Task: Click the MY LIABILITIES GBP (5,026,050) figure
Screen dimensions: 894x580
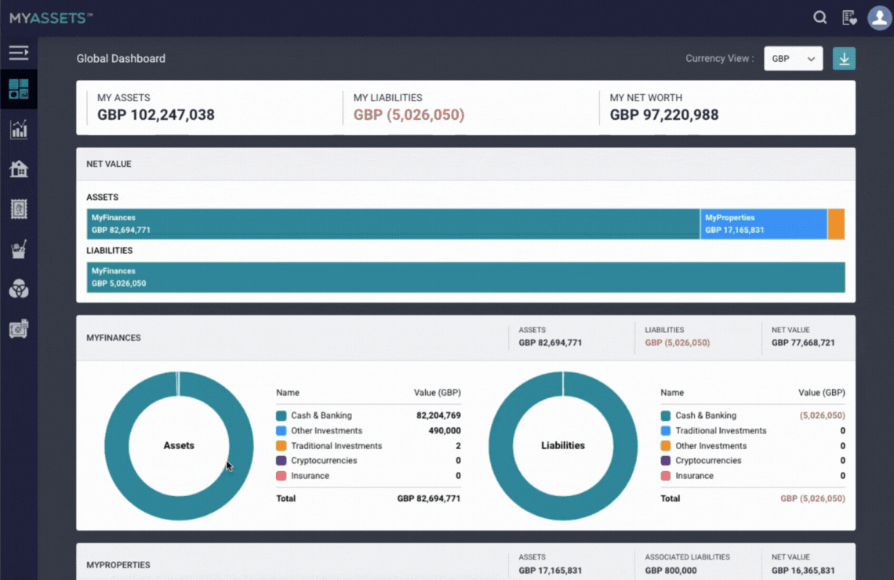Action: (409, 114)
